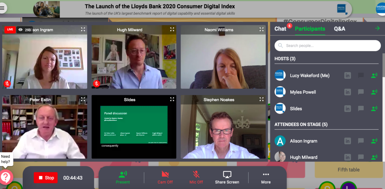Click the viewer count eye badge

[24, 30]
